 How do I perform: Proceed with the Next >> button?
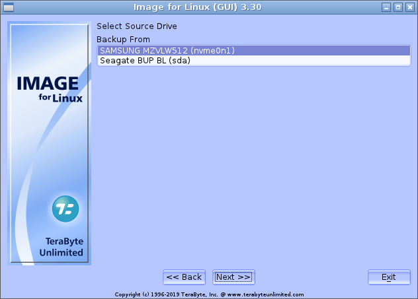tap(233, 277)
